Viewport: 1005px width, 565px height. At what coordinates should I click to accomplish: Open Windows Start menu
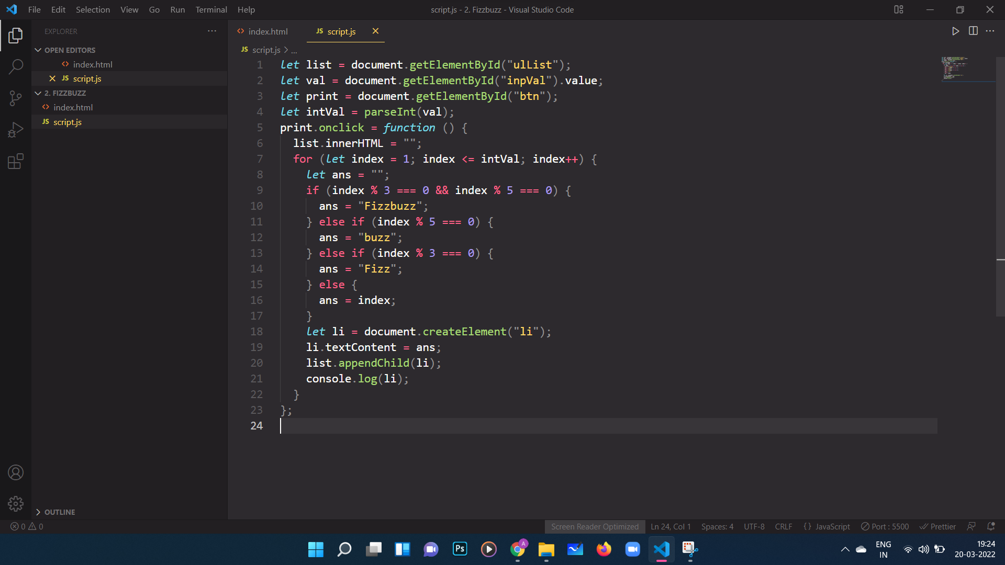[316, 549]
